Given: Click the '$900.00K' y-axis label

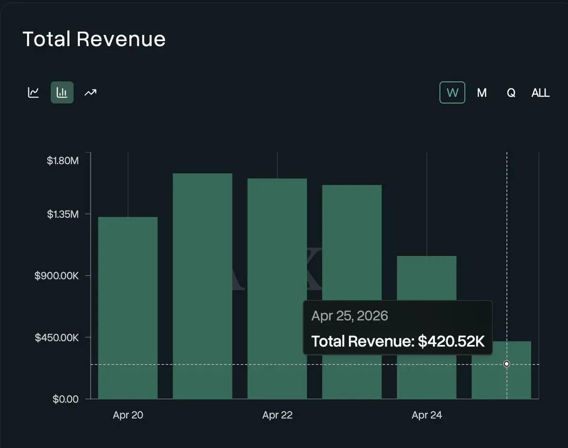Looking at the screenshot, I should tap(57, 276).
